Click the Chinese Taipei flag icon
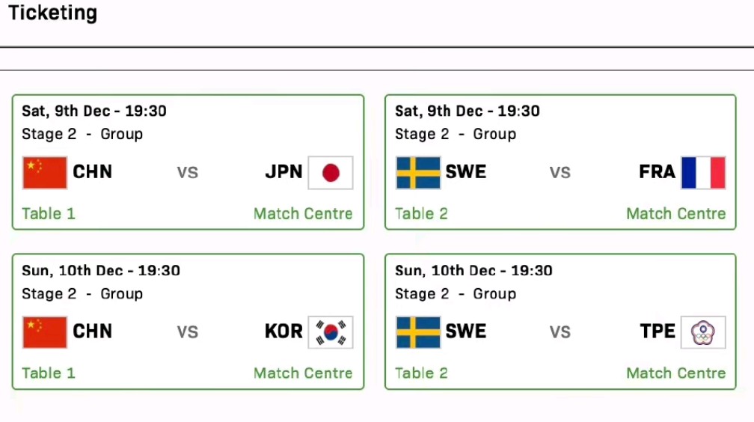This screenshot has height=422, width=754. click(703, 332)
